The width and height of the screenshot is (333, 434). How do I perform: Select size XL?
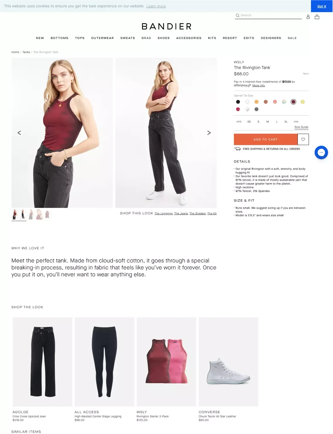[286, 122]
